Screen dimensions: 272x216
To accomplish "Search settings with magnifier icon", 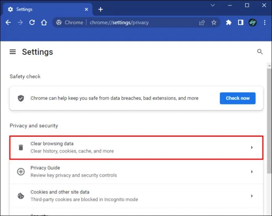I will tap(260, 52).
